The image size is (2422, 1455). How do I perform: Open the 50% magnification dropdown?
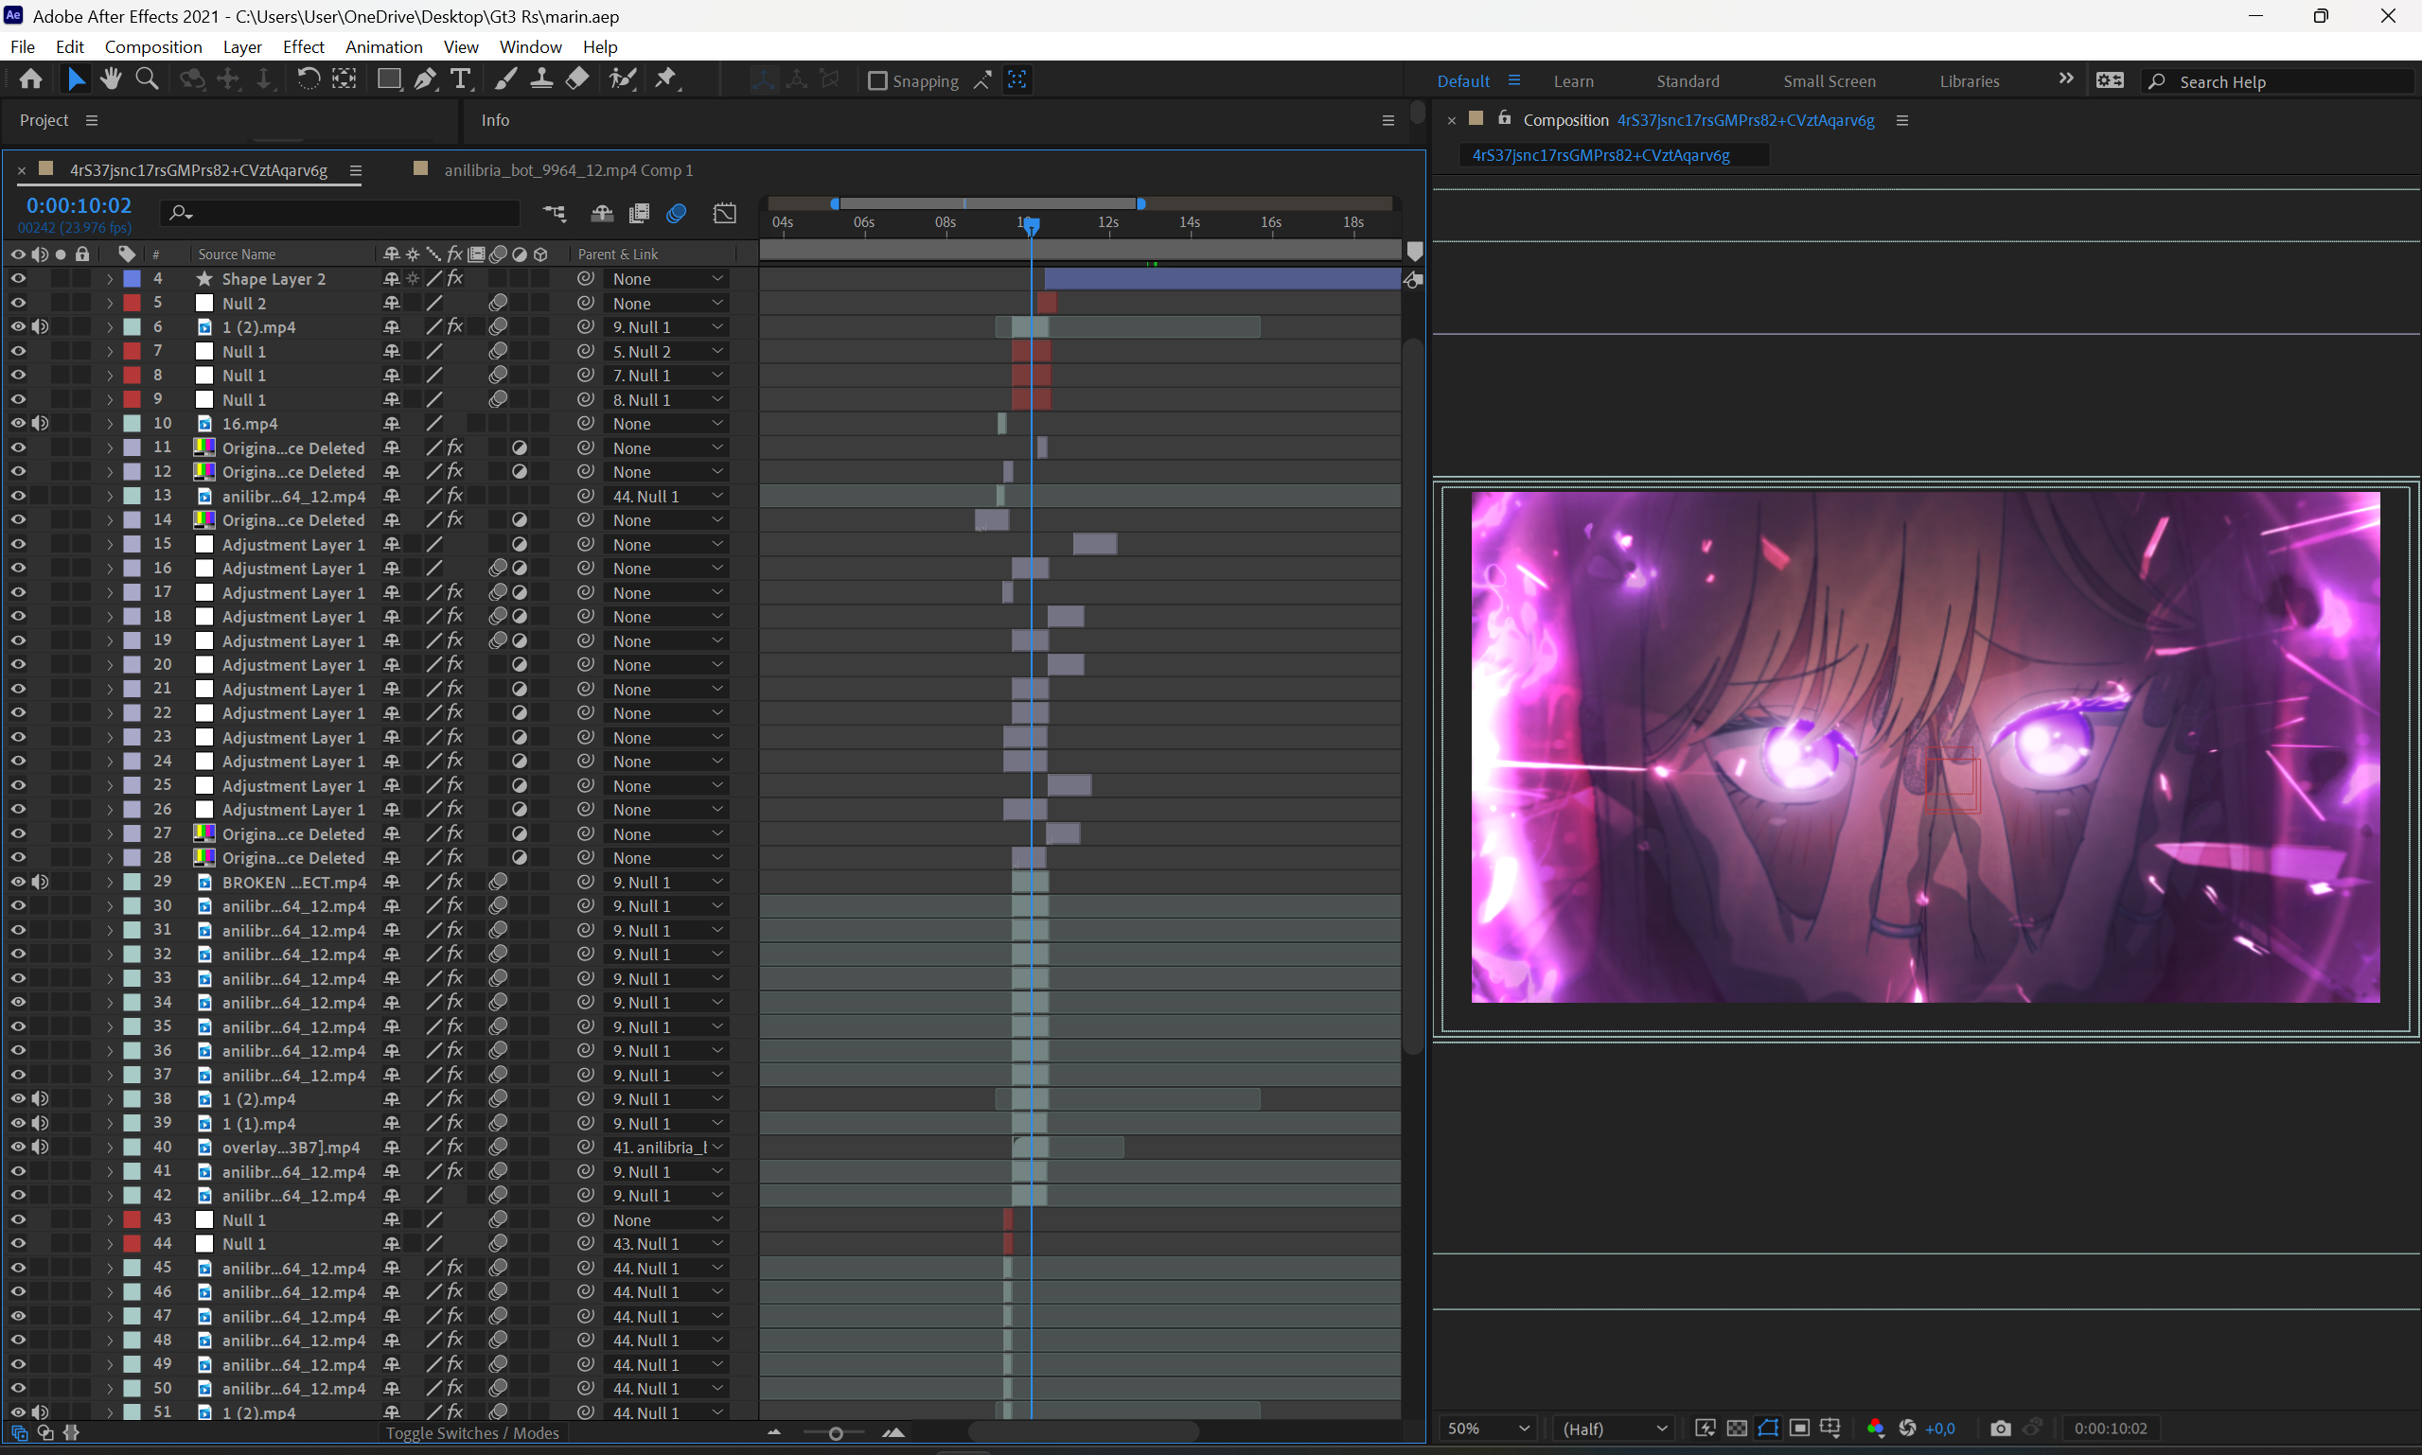(x=1489, y=1429)
